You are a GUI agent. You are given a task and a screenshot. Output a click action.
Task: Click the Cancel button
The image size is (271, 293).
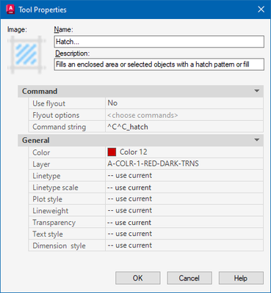(x=189, y=278)
